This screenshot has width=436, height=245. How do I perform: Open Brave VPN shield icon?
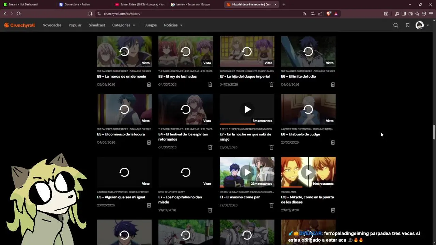424,14
